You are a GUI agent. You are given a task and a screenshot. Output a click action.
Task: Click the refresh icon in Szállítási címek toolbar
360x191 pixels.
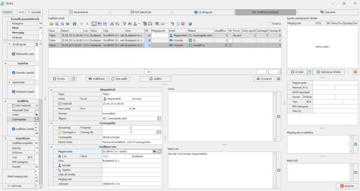pos(52,24)
